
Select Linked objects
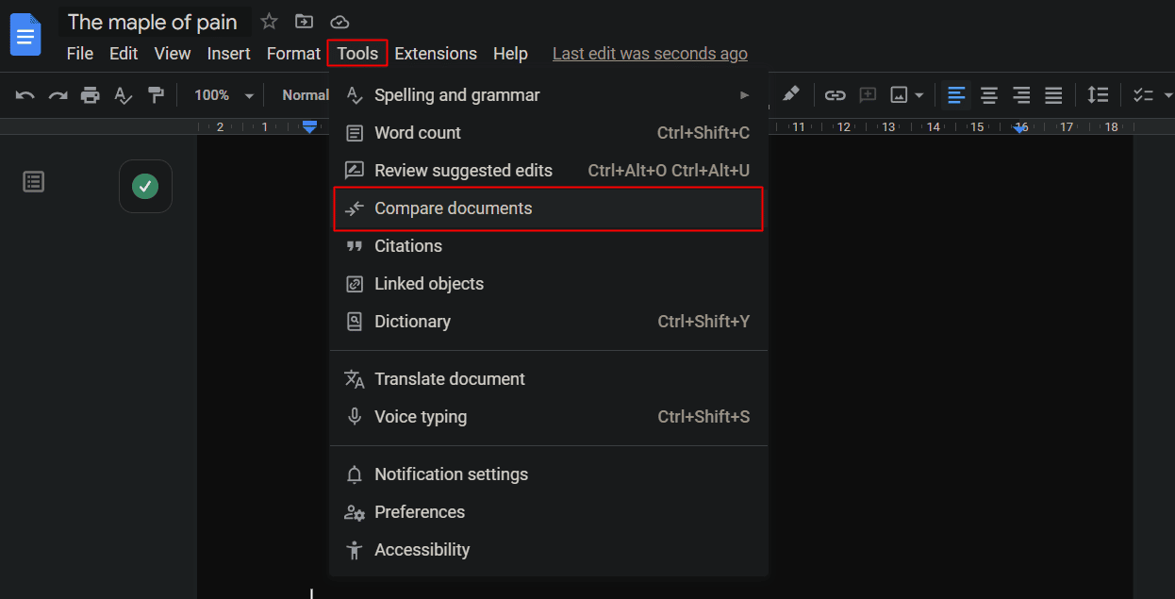[549, 284]
